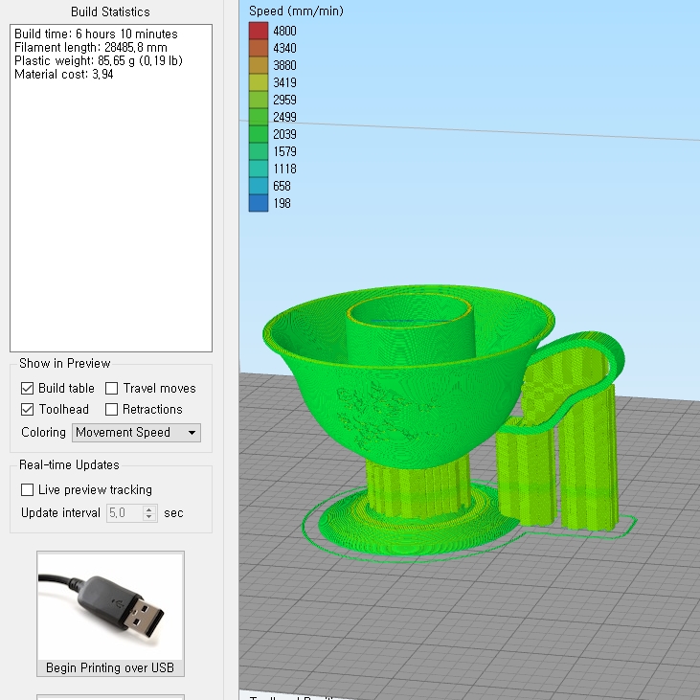Click the blue 198 speed swatch

point(259,203)
